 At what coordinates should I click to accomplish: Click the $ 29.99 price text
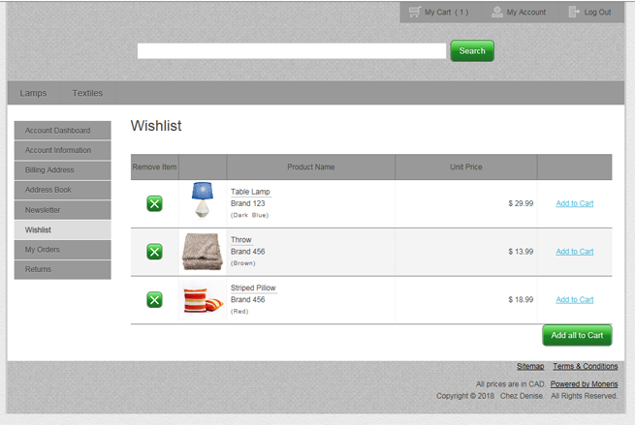(521, 203)
